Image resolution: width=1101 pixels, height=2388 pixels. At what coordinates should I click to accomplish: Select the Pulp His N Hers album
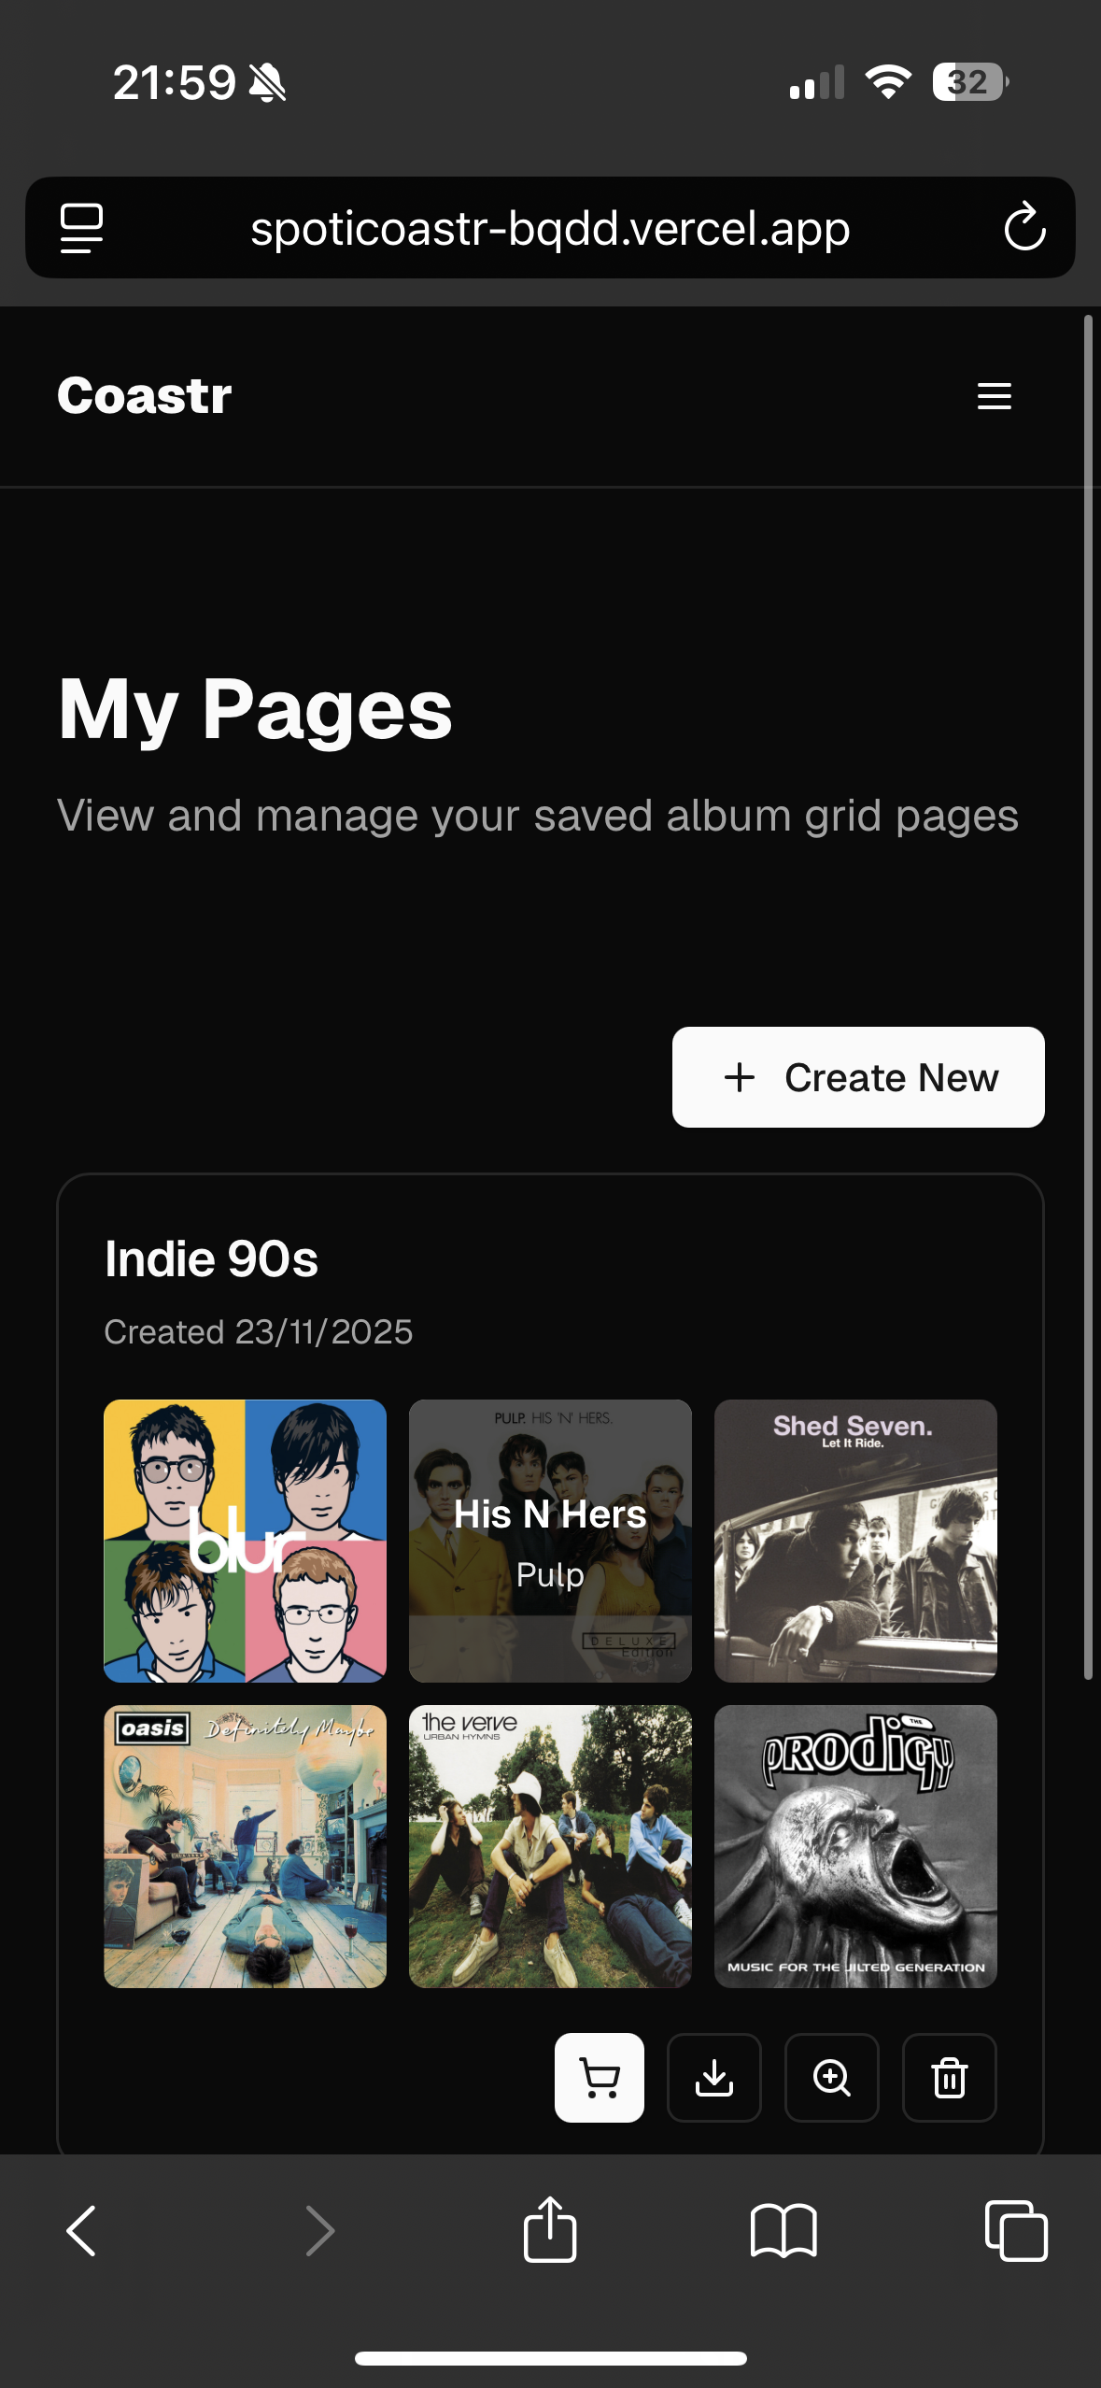[550, 1541]
